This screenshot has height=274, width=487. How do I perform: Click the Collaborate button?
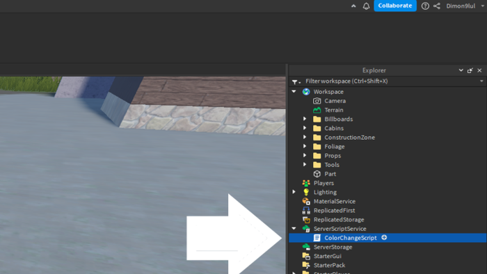point(394,6)
